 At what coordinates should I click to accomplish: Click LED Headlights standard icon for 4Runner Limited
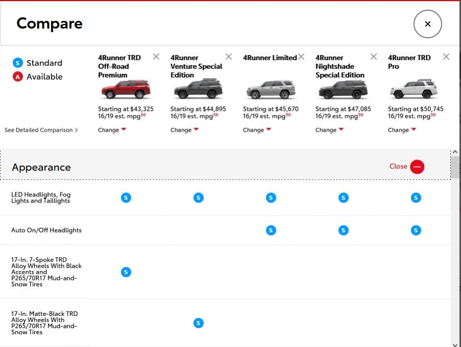(x=271, y=197)
